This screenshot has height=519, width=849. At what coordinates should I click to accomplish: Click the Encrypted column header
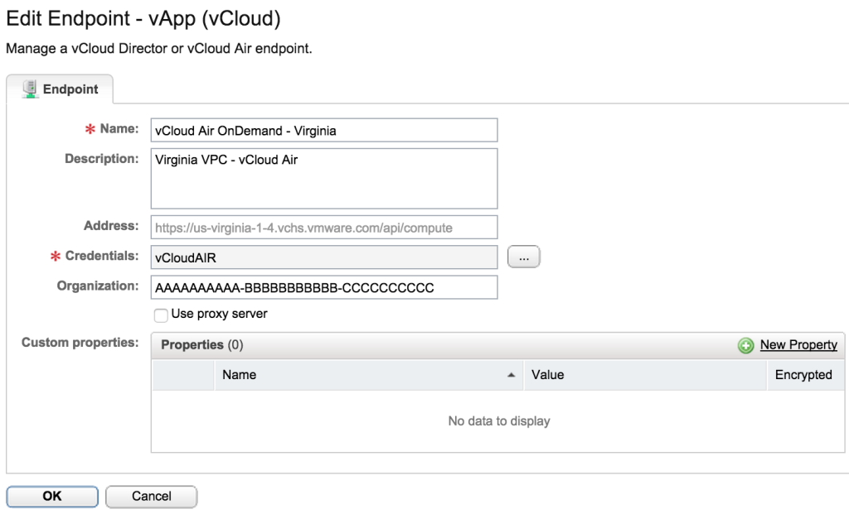tap(803, 375)
